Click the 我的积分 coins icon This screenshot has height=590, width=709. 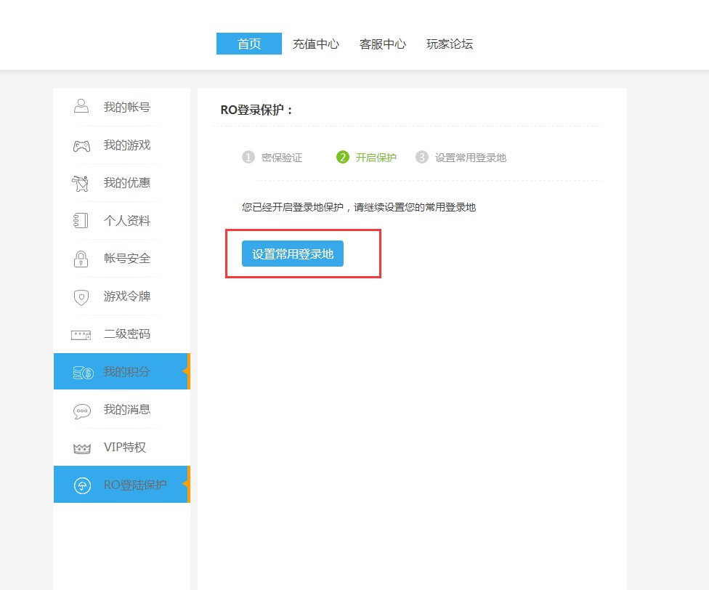[83, 373]
